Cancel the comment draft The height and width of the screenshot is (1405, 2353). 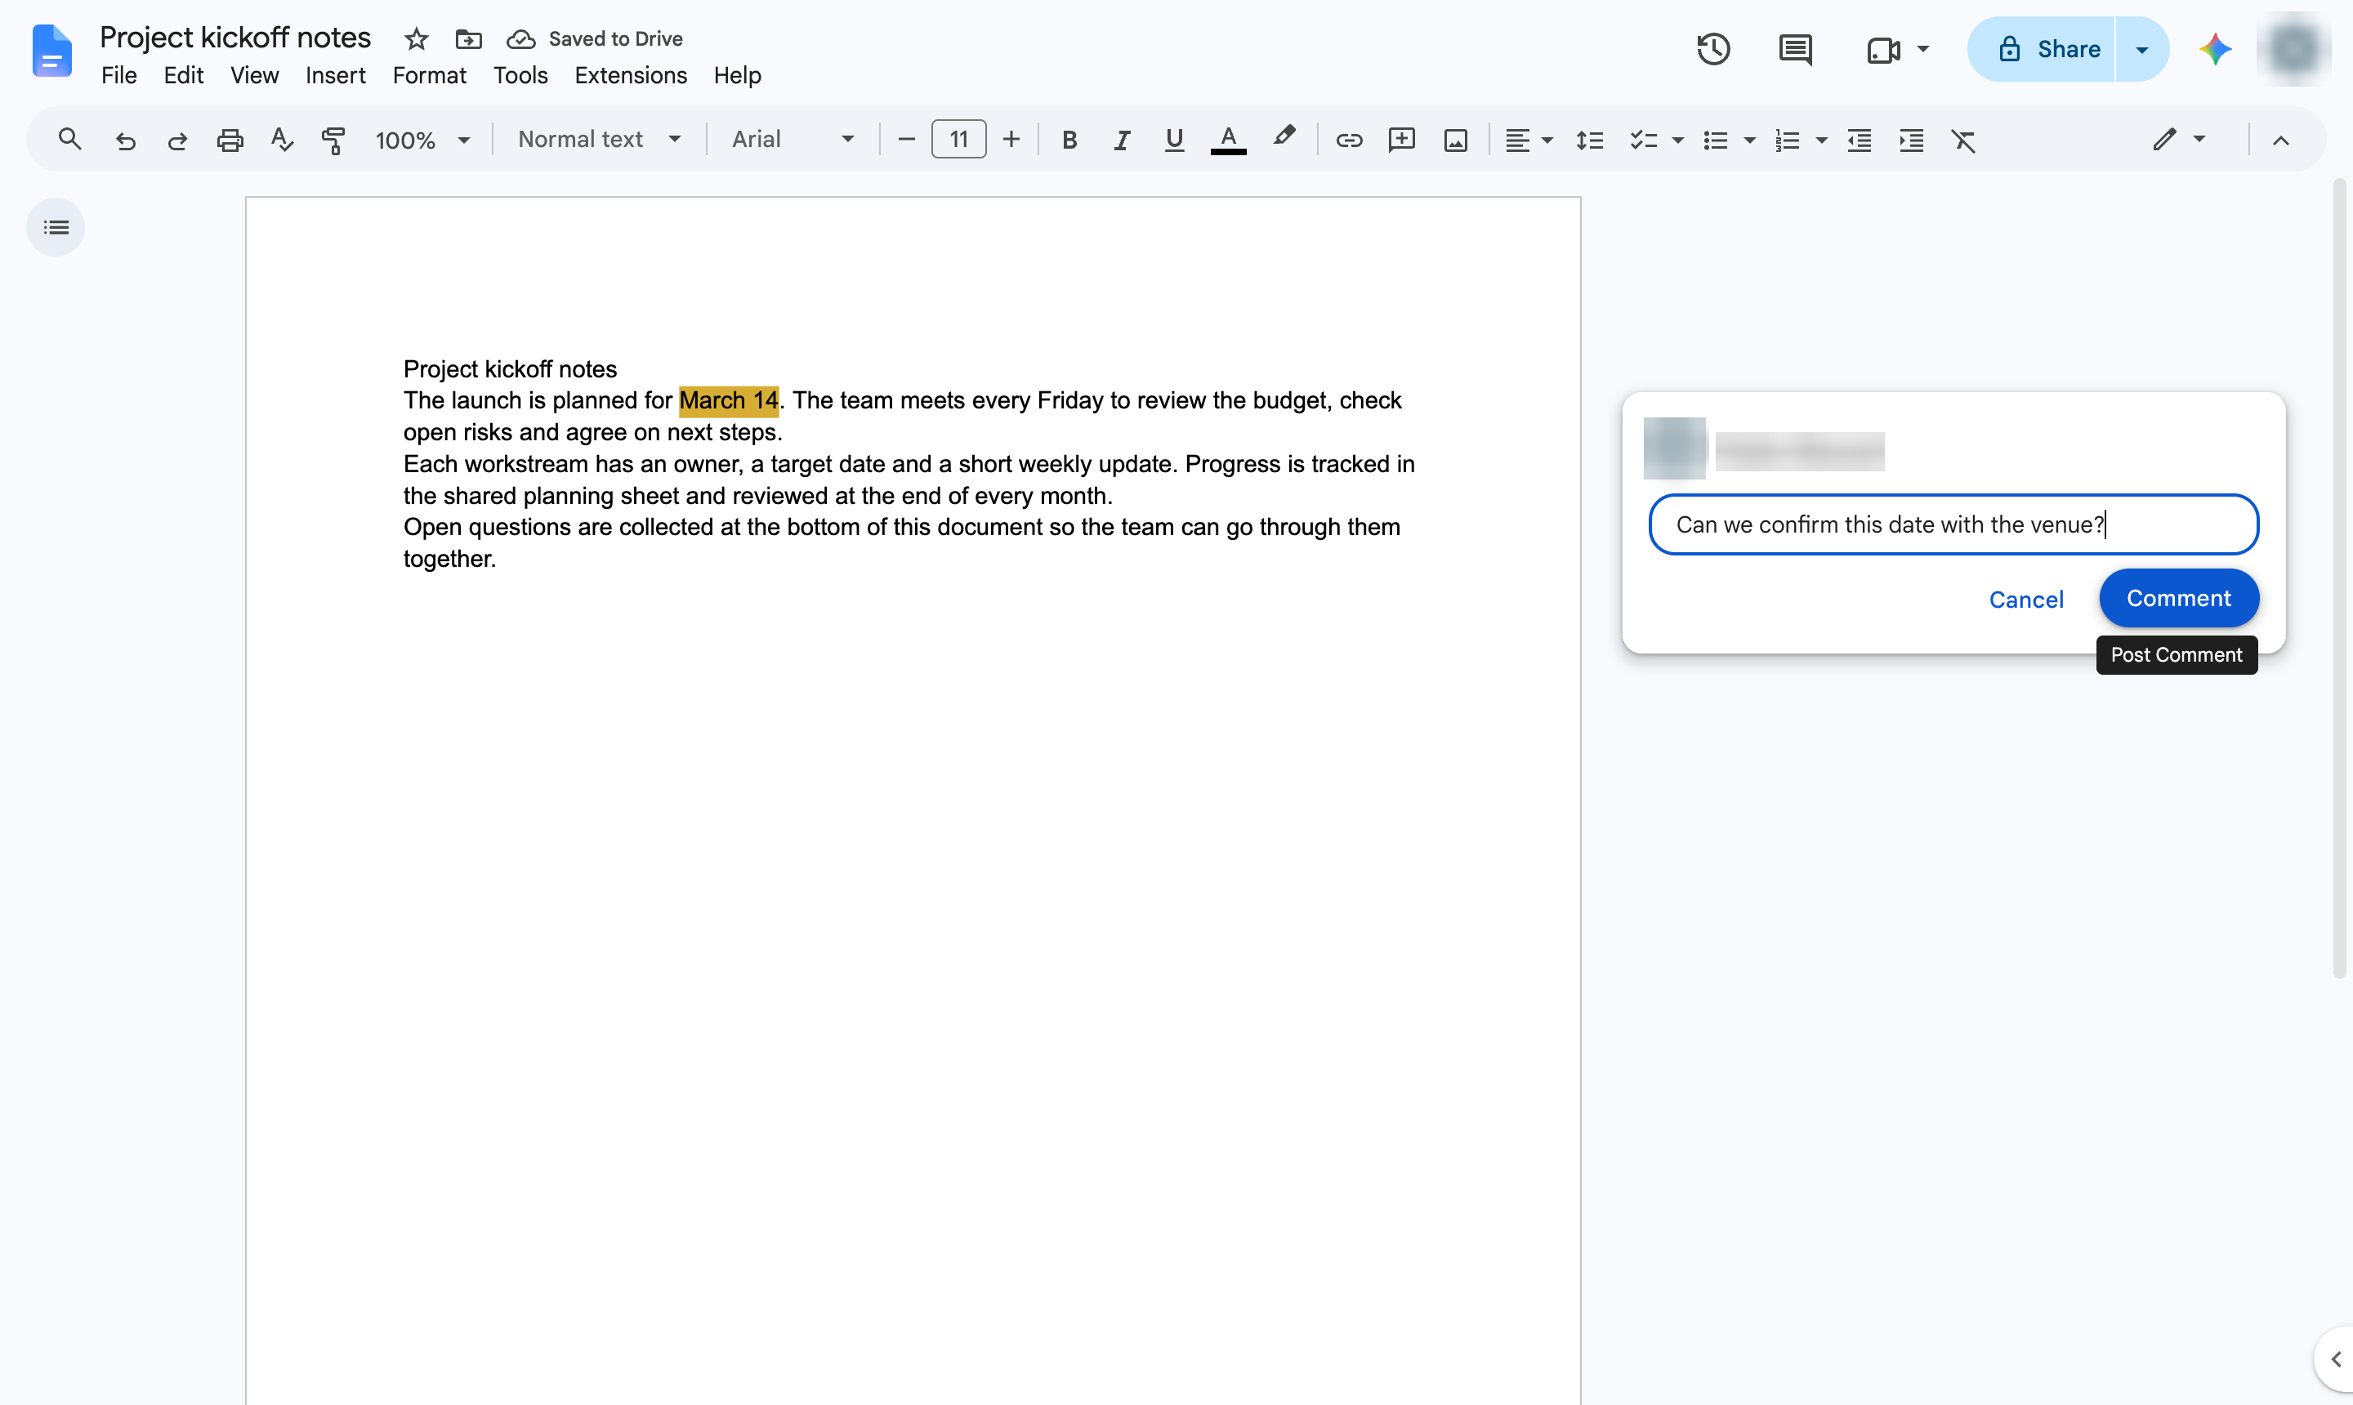(x=2025, y=600)
